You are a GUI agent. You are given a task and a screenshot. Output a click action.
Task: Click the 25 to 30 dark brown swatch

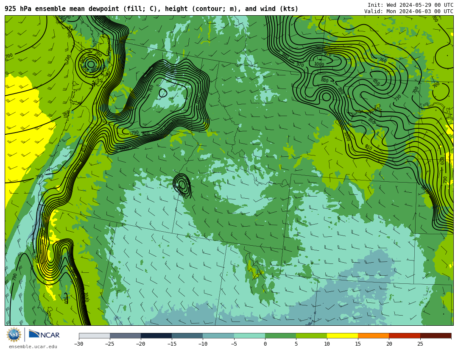coord(436,335)
